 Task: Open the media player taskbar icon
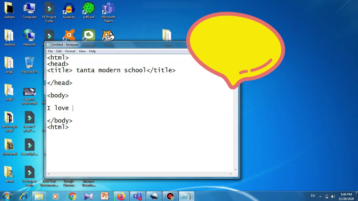tap(55, 197)
